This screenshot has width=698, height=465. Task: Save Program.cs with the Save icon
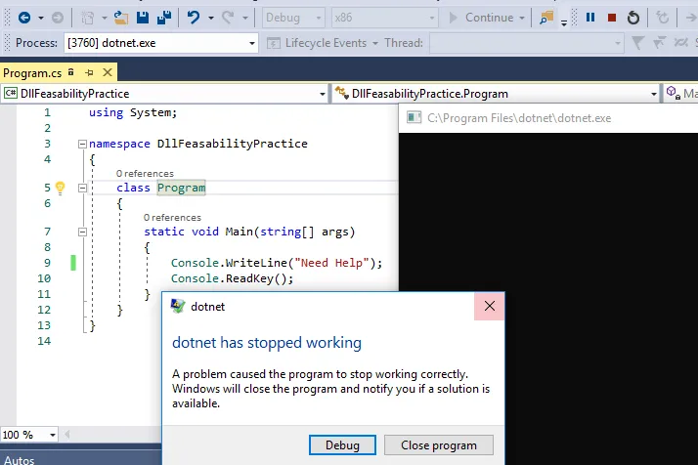[143, 18]
